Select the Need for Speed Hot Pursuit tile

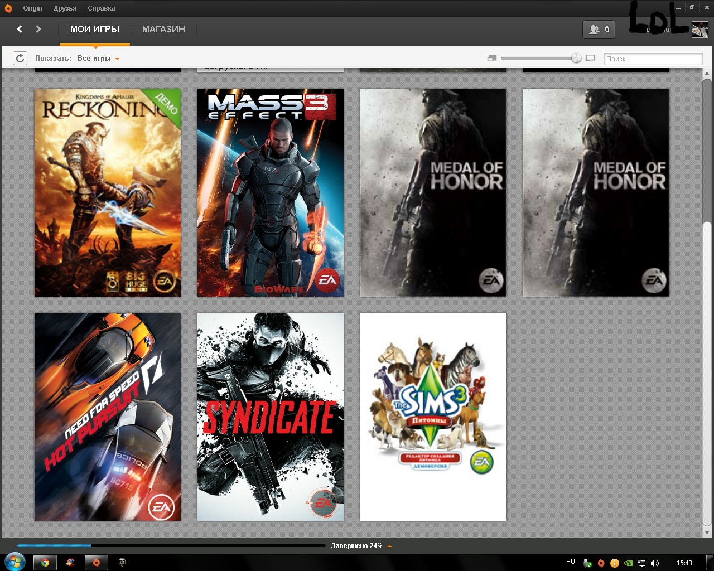(108, 417)
